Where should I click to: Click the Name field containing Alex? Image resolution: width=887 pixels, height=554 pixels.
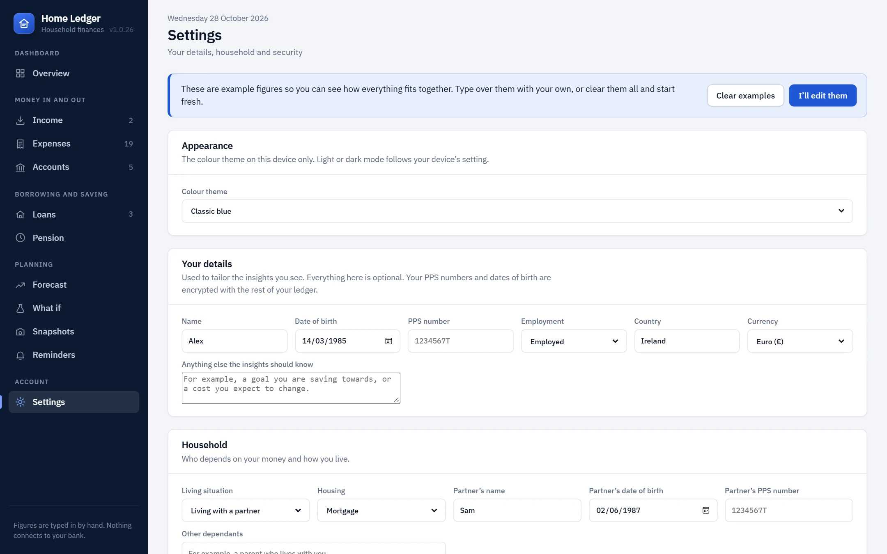point(234,341)
